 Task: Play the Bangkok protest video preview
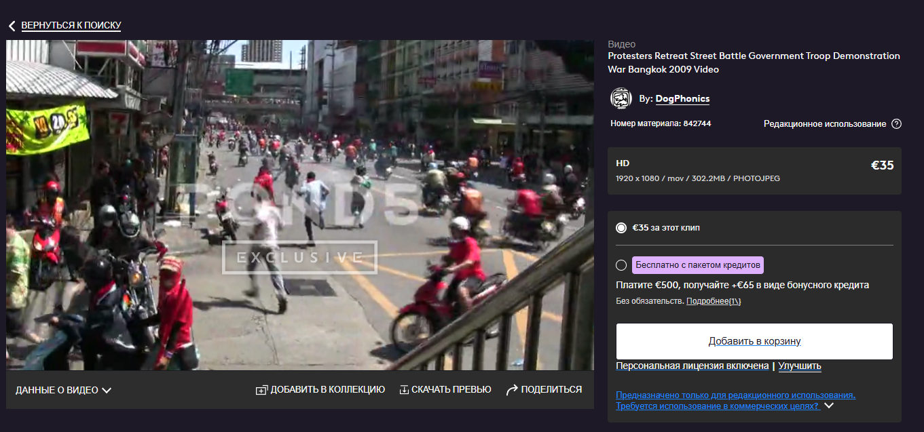pyautogui.click(x=300, y=205)
